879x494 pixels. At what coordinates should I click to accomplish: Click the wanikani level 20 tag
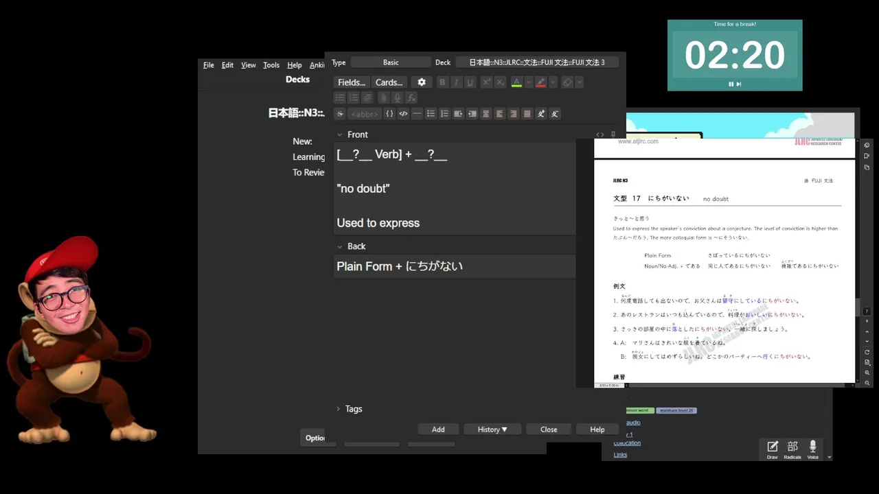(676, 410)
